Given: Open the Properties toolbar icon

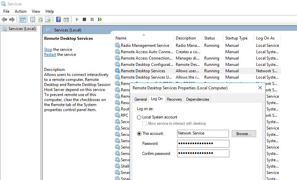Looking at the screenshot, I should (32, 19).
